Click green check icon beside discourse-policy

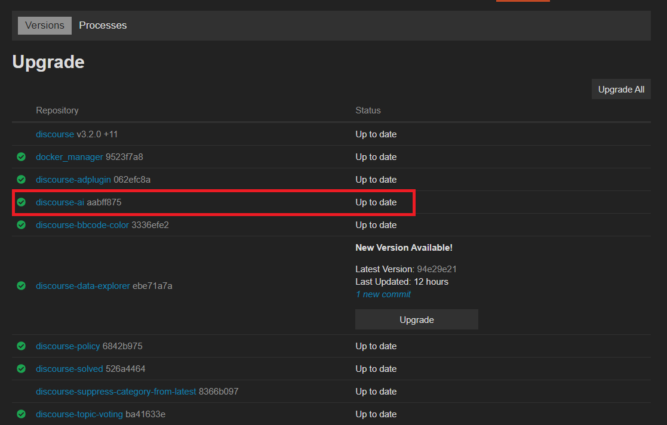(21, 346)
